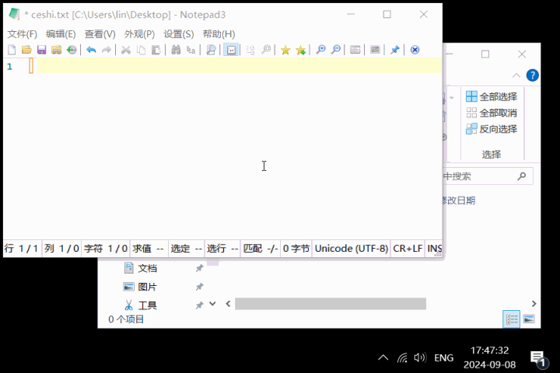Click the document magnifier preview icon
The width and height of the screenshot is (560, 373).
tap(211, 50)
